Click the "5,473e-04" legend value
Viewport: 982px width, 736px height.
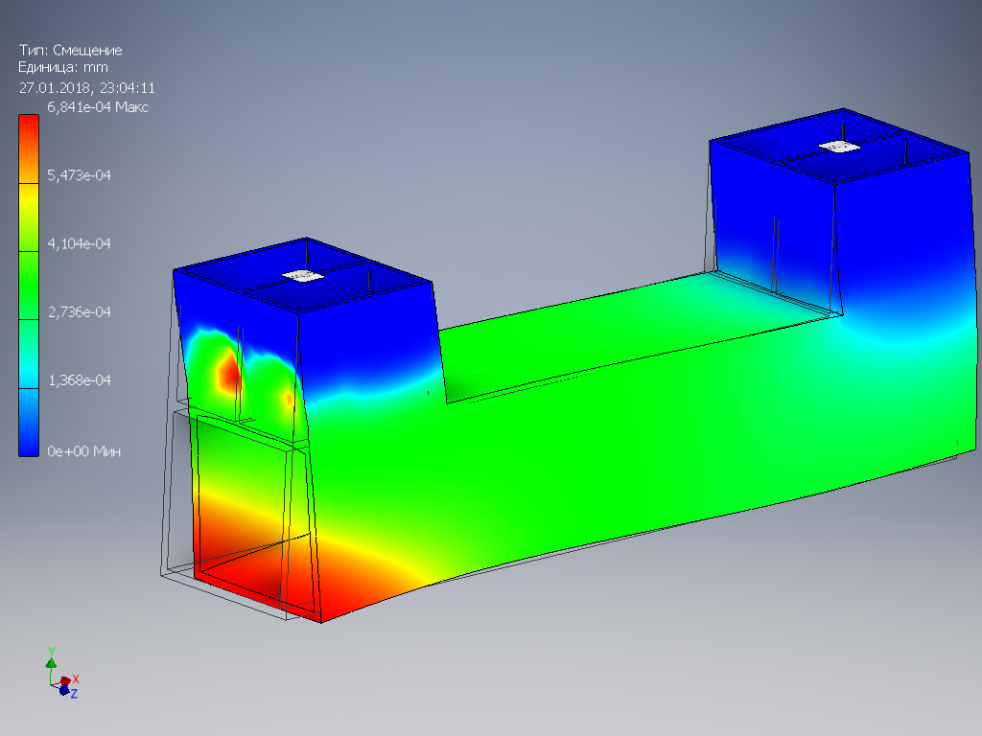[80, 175]
